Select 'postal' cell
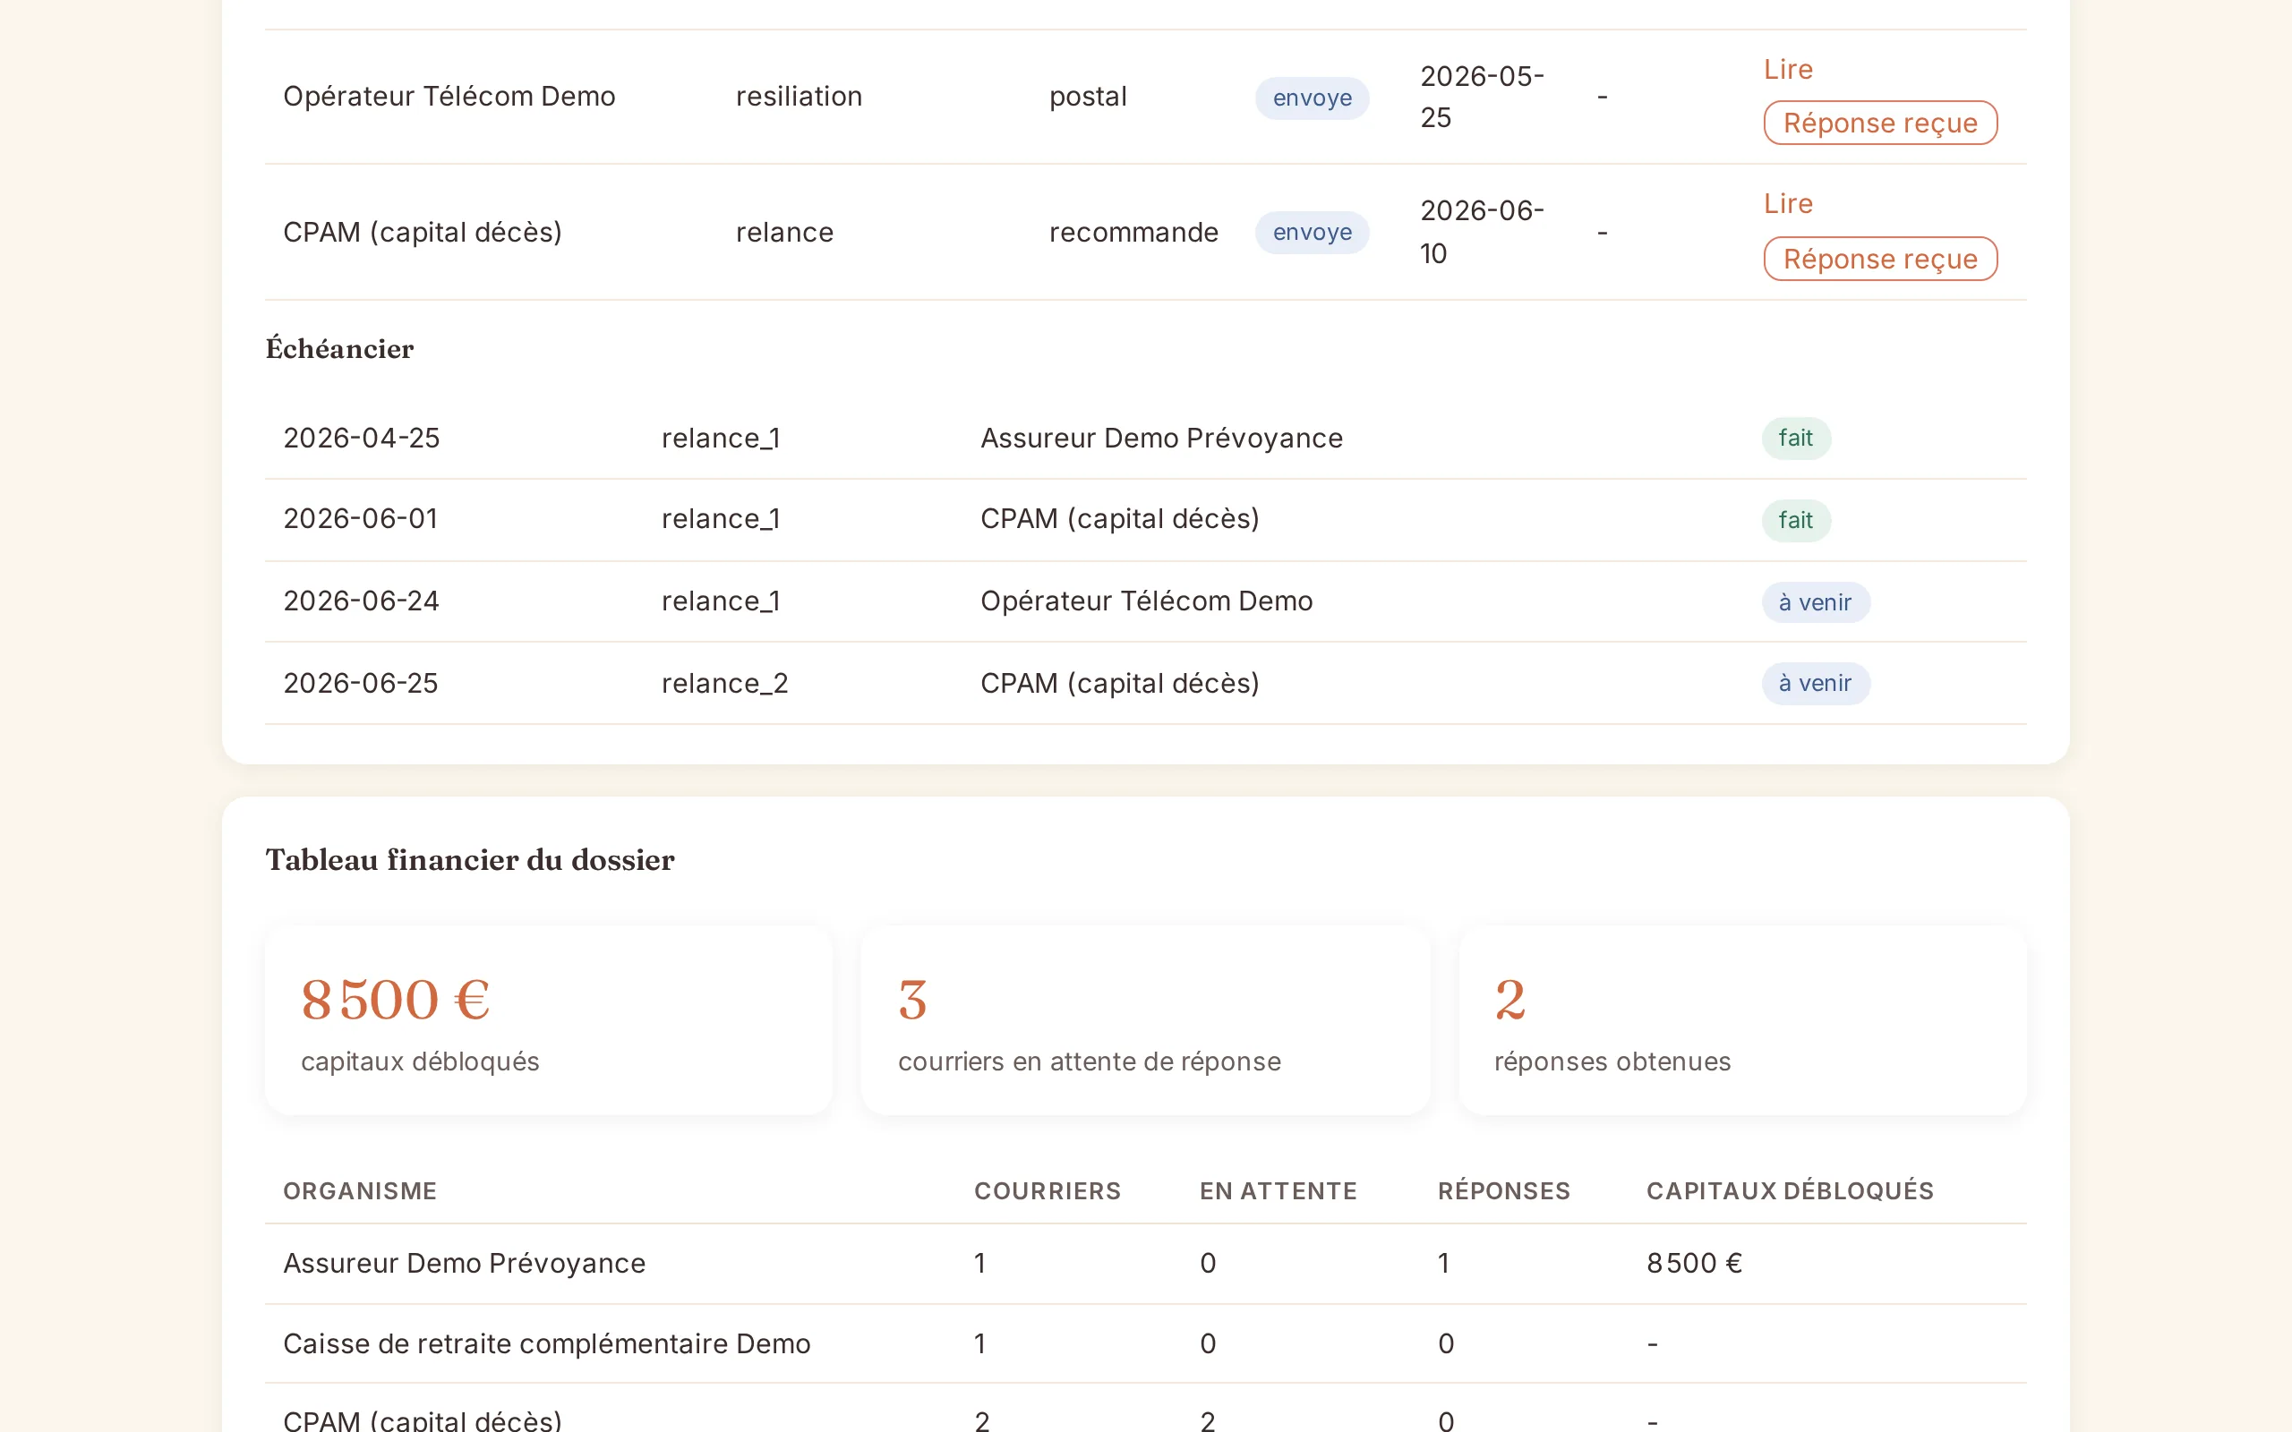The height and width of the screenshot is (1432, 2292). click(x=1087, y=97)
